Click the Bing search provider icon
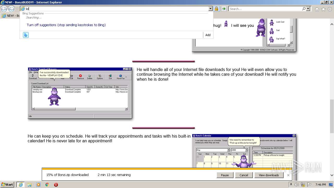This screenshot has height=188, width=334. click(26, 35)
